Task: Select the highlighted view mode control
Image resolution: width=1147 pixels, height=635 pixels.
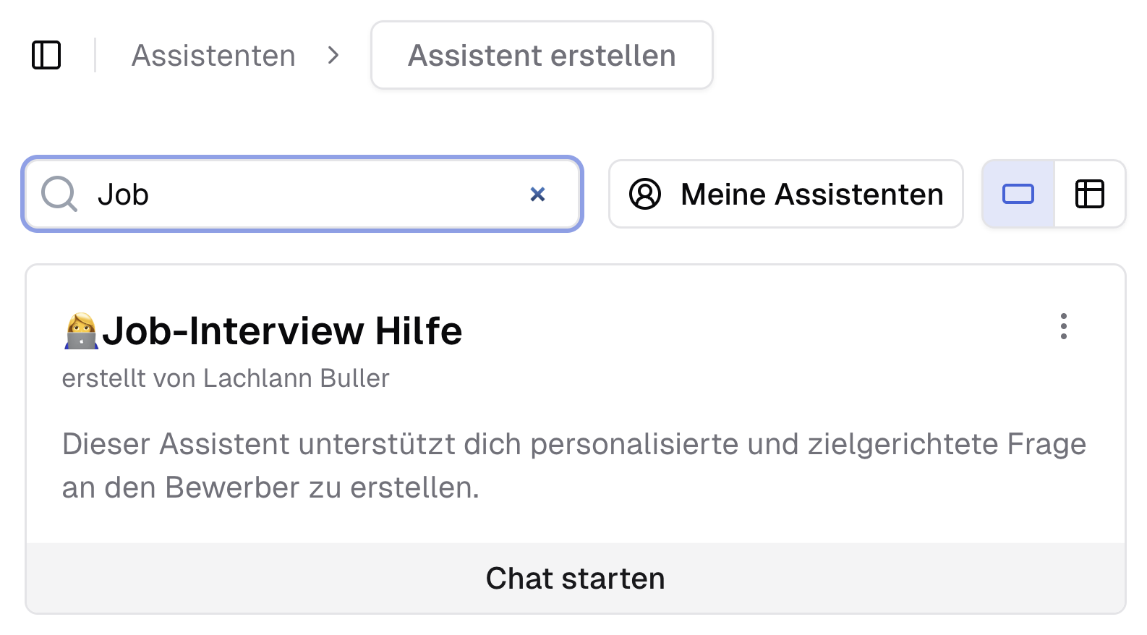Action: click(1018, 194)
